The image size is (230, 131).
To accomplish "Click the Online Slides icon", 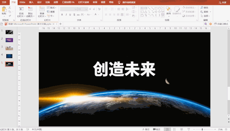I will [21, 9].
